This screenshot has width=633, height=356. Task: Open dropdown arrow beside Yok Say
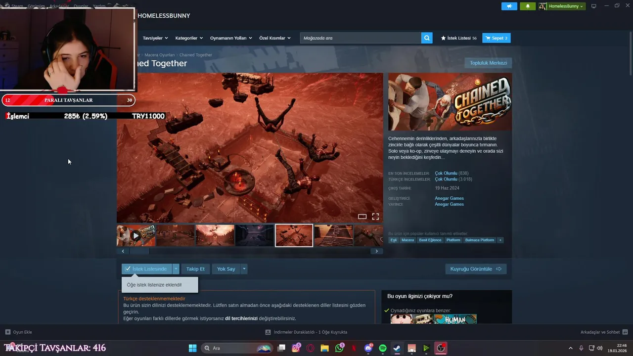[x=244, y=269]
